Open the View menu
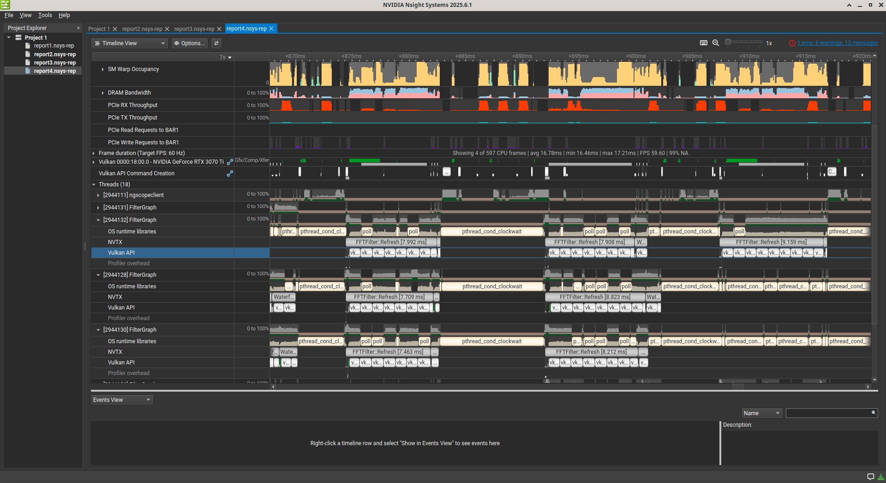The image size is (886, 483). click(25, 15)
